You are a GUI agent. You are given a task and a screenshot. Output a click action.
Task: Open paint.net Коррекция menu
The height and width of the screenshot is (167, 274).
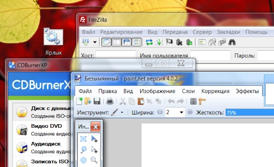(215, 91)
